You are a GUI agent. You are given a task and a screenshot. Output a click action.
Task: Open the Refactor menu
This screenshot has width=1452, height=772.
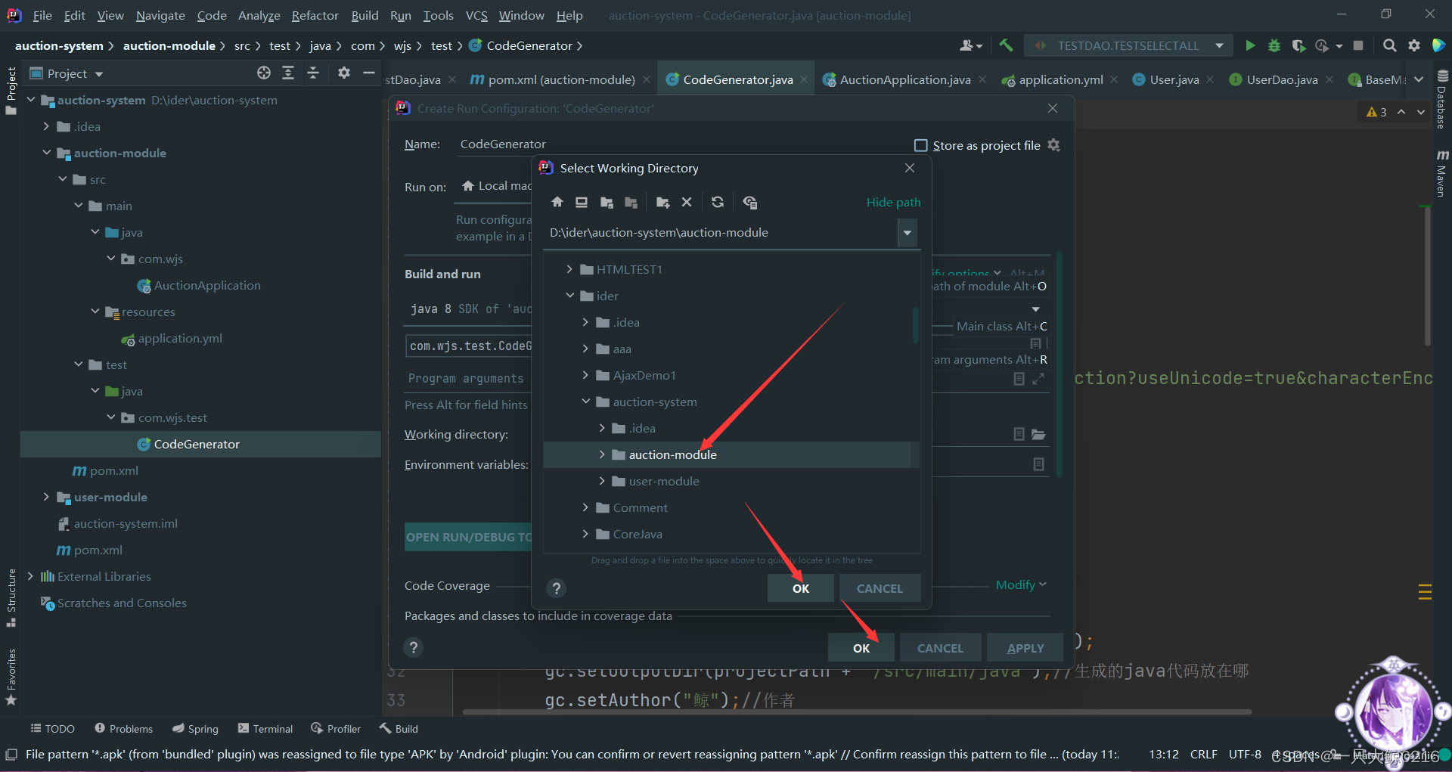click(x=315, y=15)
